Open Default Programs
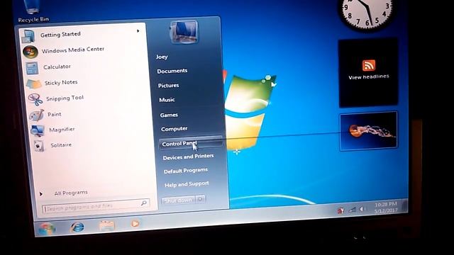The height and width of the screenshot is (255, 454). point(186,171)
